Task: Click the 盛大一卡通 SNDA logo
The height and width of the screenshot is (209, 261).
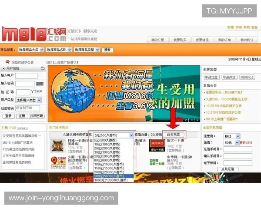Action: (157, 145)
